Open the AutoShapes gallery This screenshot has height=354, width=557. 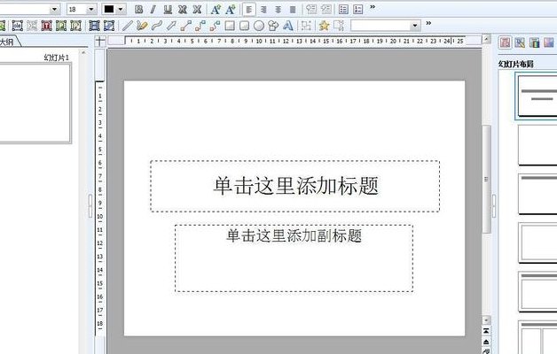(x=273, y=26)
